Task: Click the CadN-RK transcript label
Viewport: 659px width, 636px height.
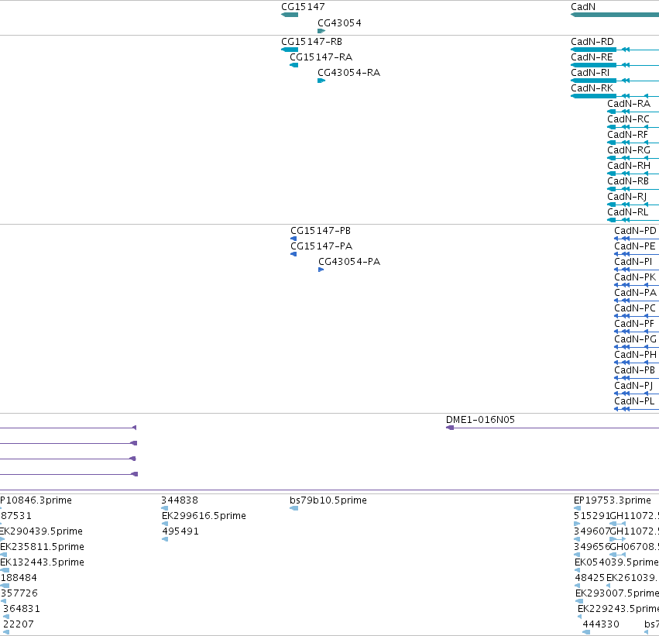Action: click(592, 88)
